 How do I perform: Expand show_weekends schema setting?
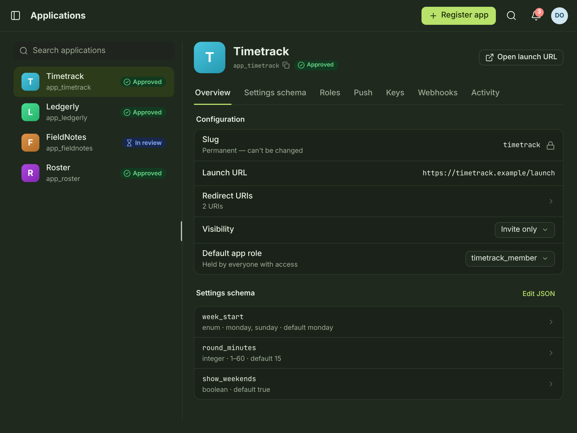click(x=378, y=384)
